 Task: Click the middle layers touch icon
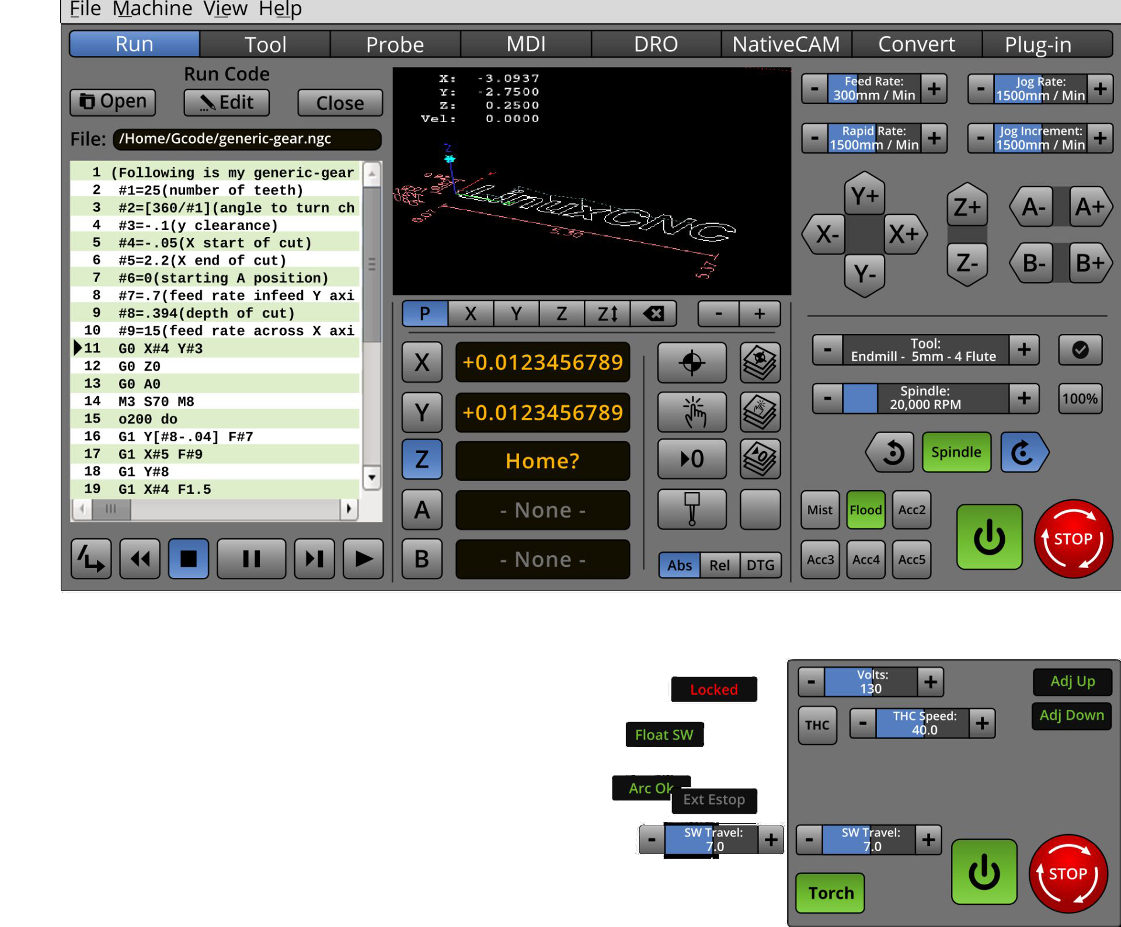pyautogui.click(x=760, y=412)
